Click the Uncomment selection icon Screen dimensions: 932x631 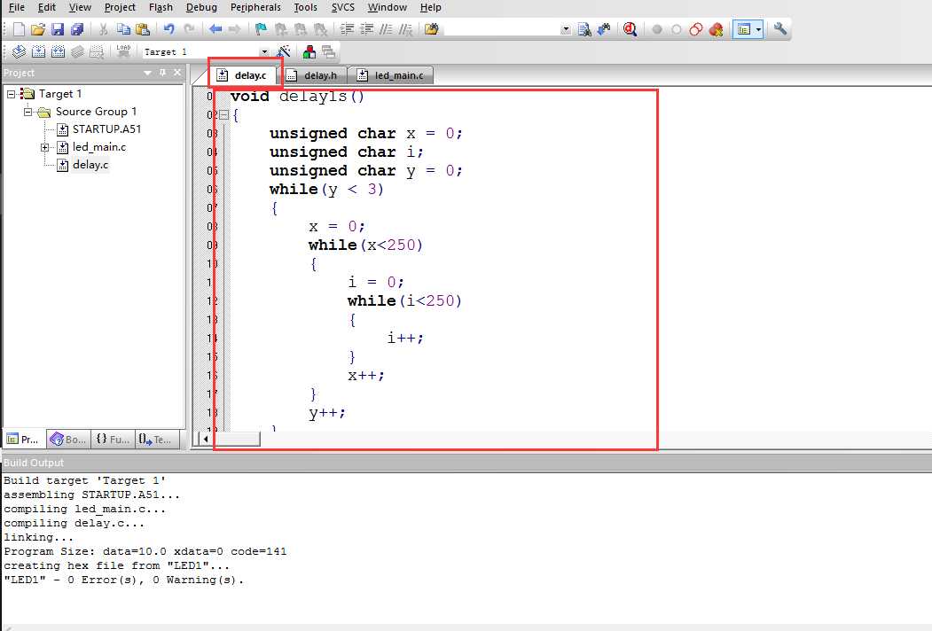point(405,29)
